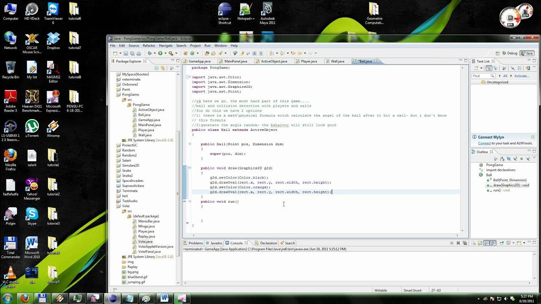
Task: Collapse the imports fold marker in editor
Action: (x=190, y=77)
